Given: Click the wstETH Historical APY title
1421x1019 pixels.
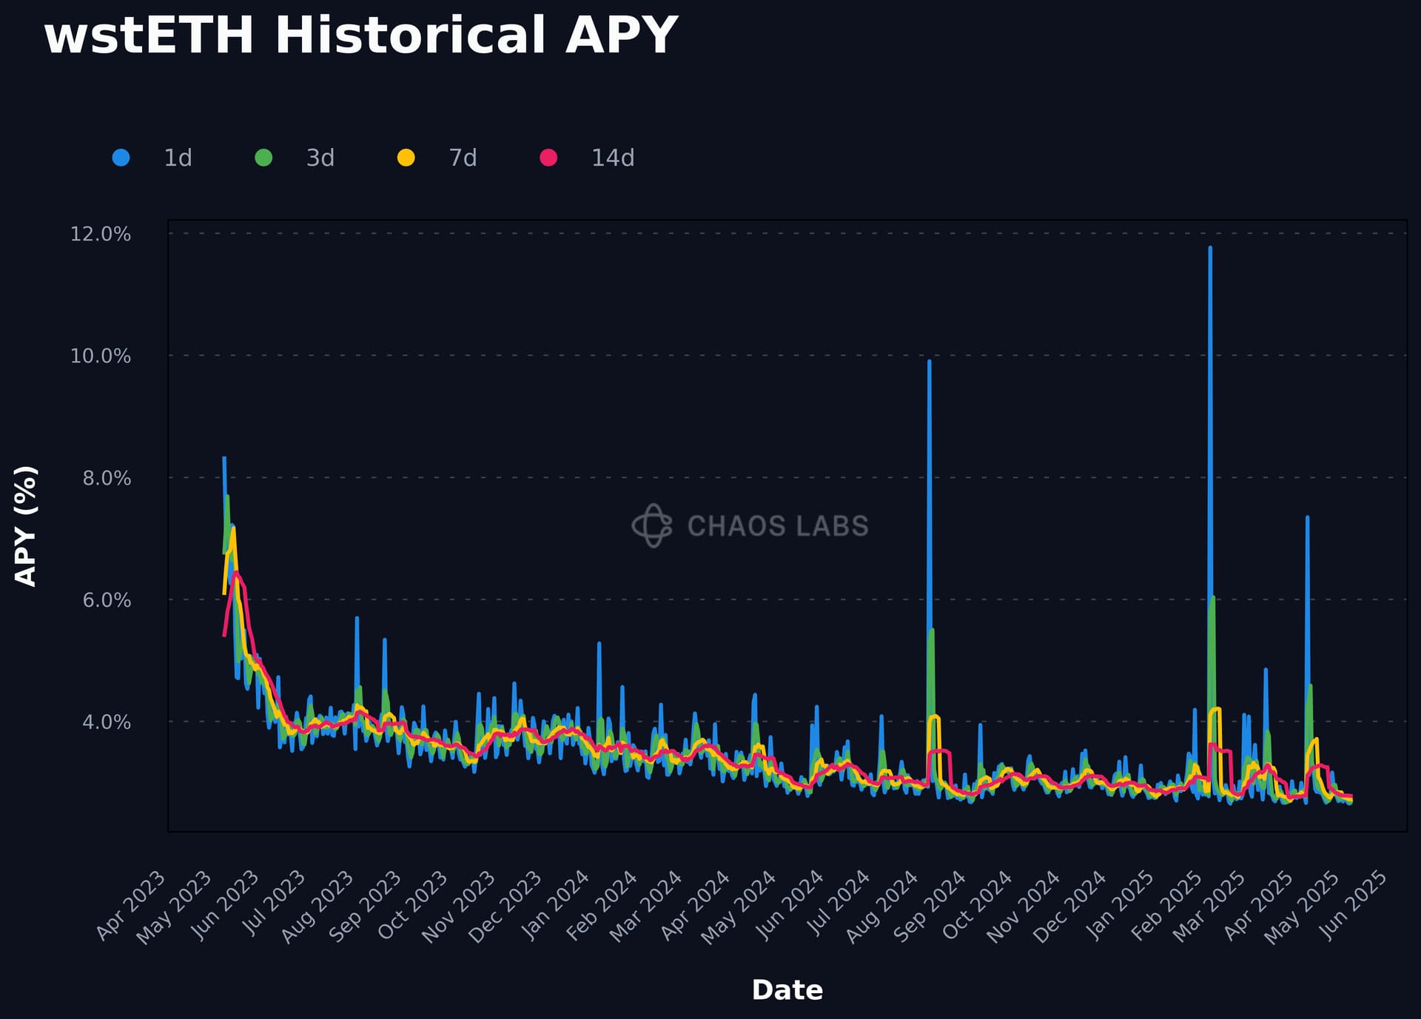Looking at the screenshot, I should click(361, 35).
